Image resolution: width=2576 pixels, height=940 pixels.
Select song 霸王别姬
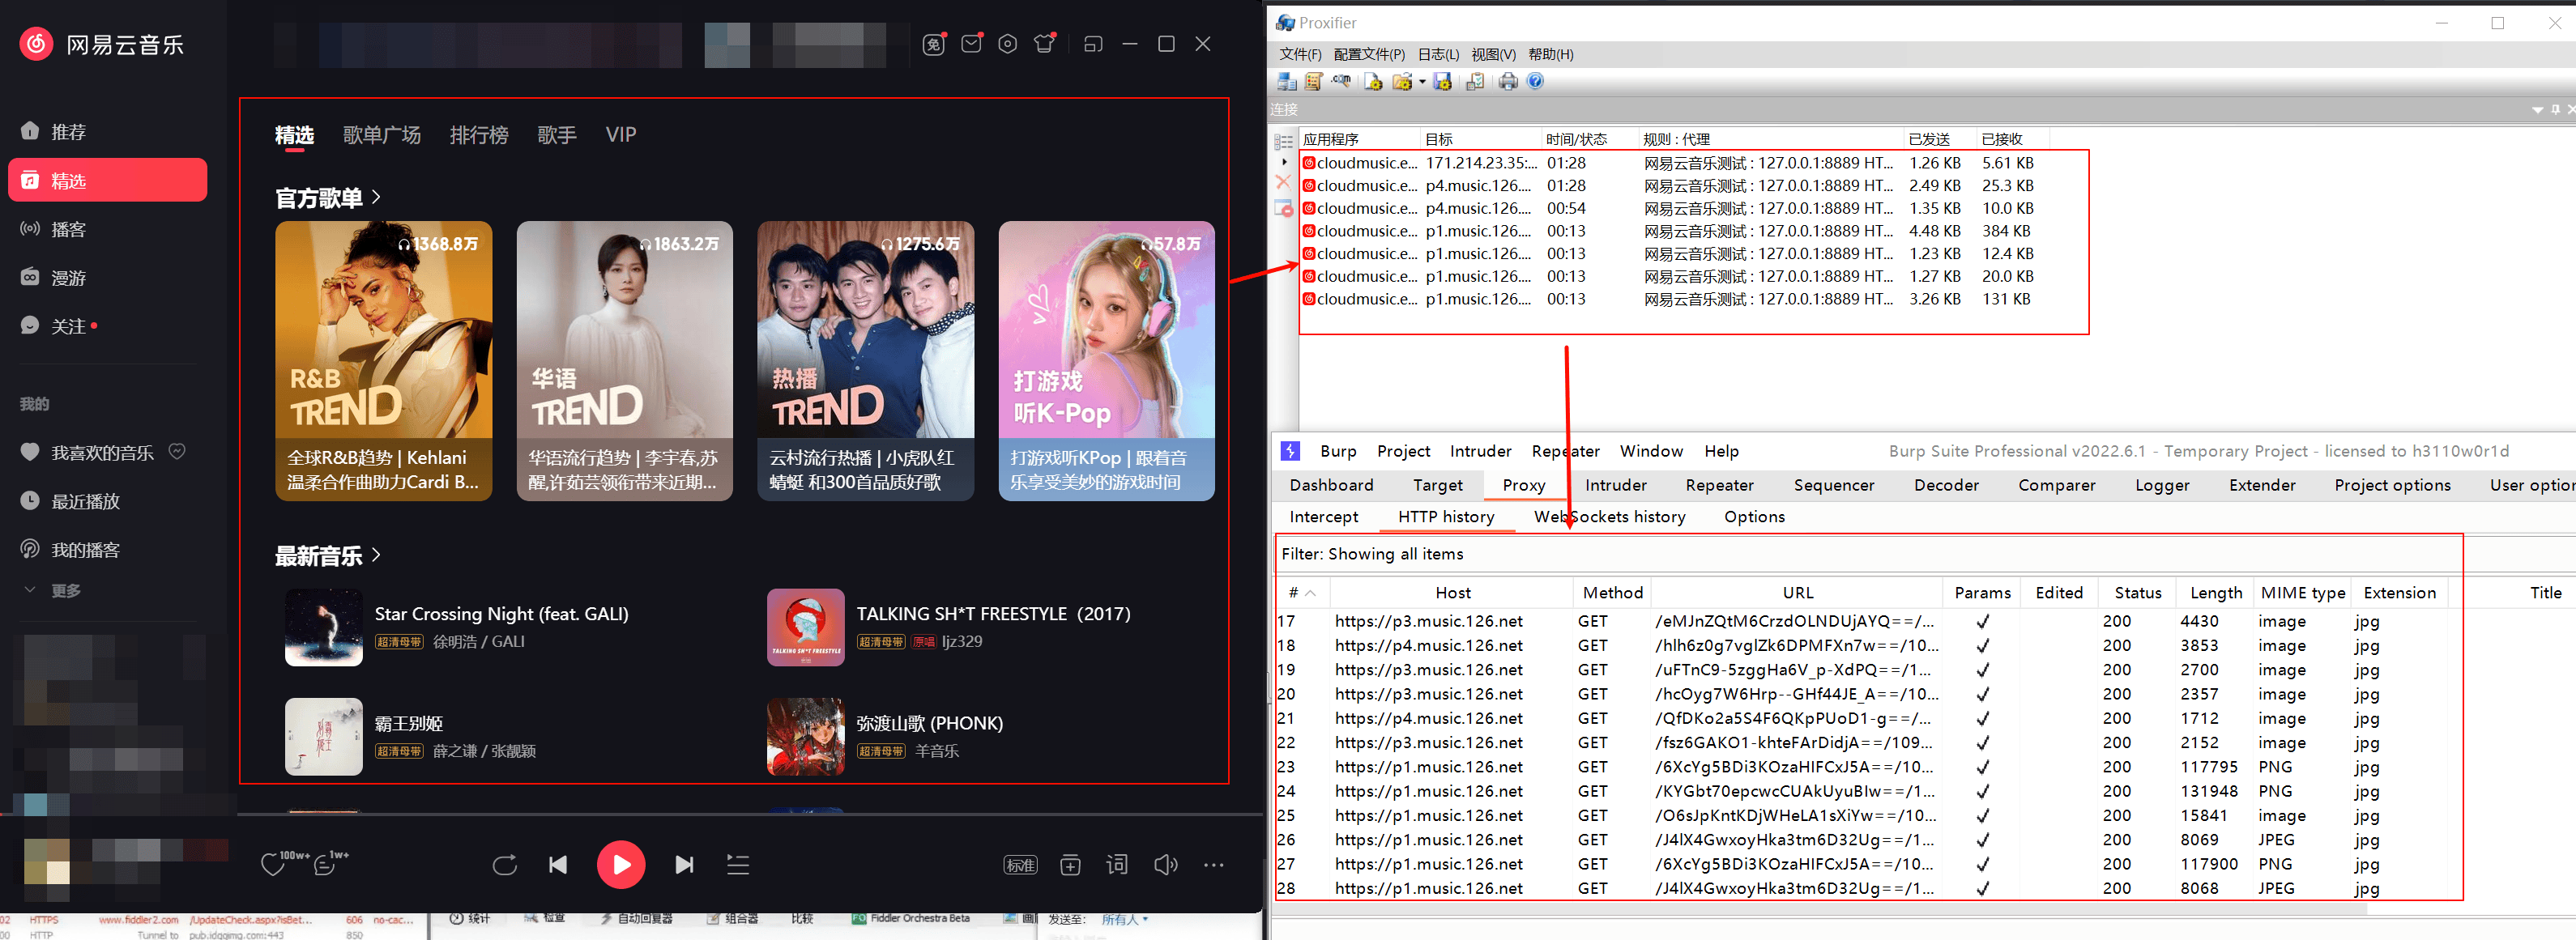[x=408, y=723]
